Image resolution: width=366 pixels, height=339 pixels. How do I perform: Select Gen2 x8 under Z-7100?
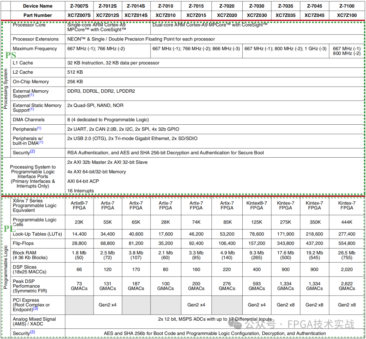[x=347, y=305]
